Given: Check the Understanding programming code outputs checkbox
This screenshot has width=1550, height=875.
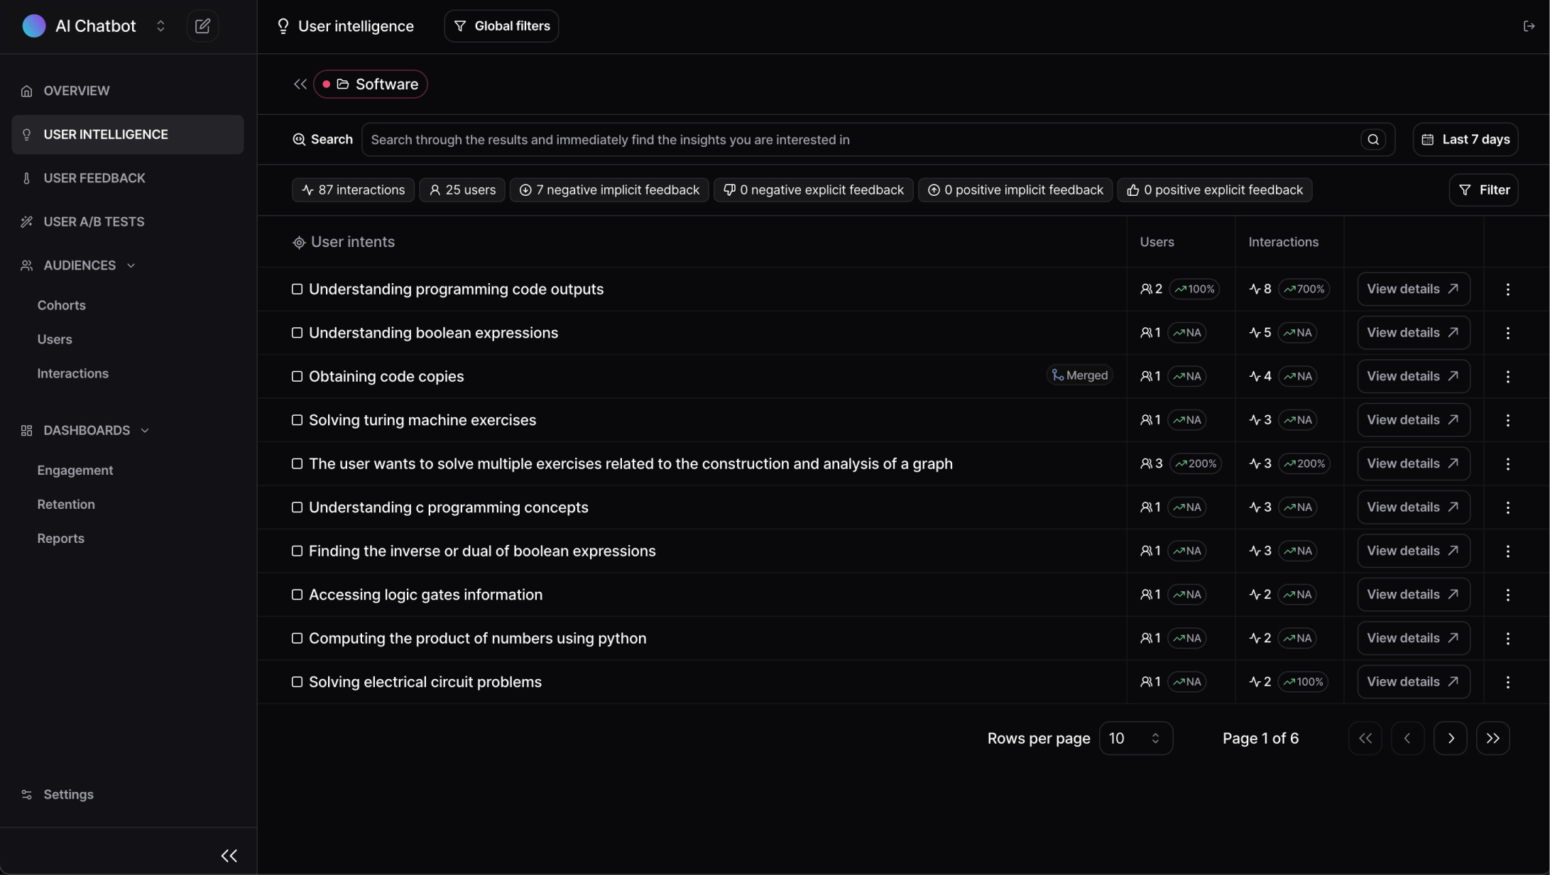Looking at the screenshot, I should (297, 289).
